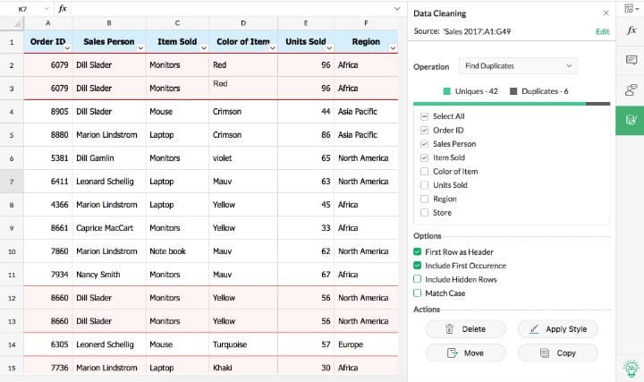Disable Include First Occurence option
The image size is (644, 382).
coord(418,266)
